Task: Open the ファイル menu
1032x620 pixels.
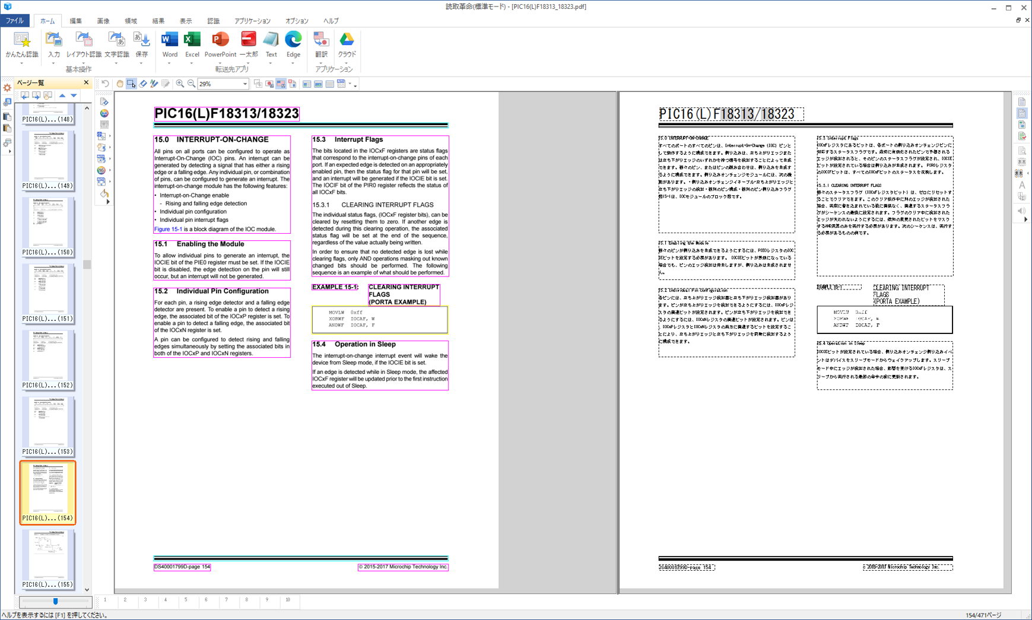Action: tap(15, 21)
